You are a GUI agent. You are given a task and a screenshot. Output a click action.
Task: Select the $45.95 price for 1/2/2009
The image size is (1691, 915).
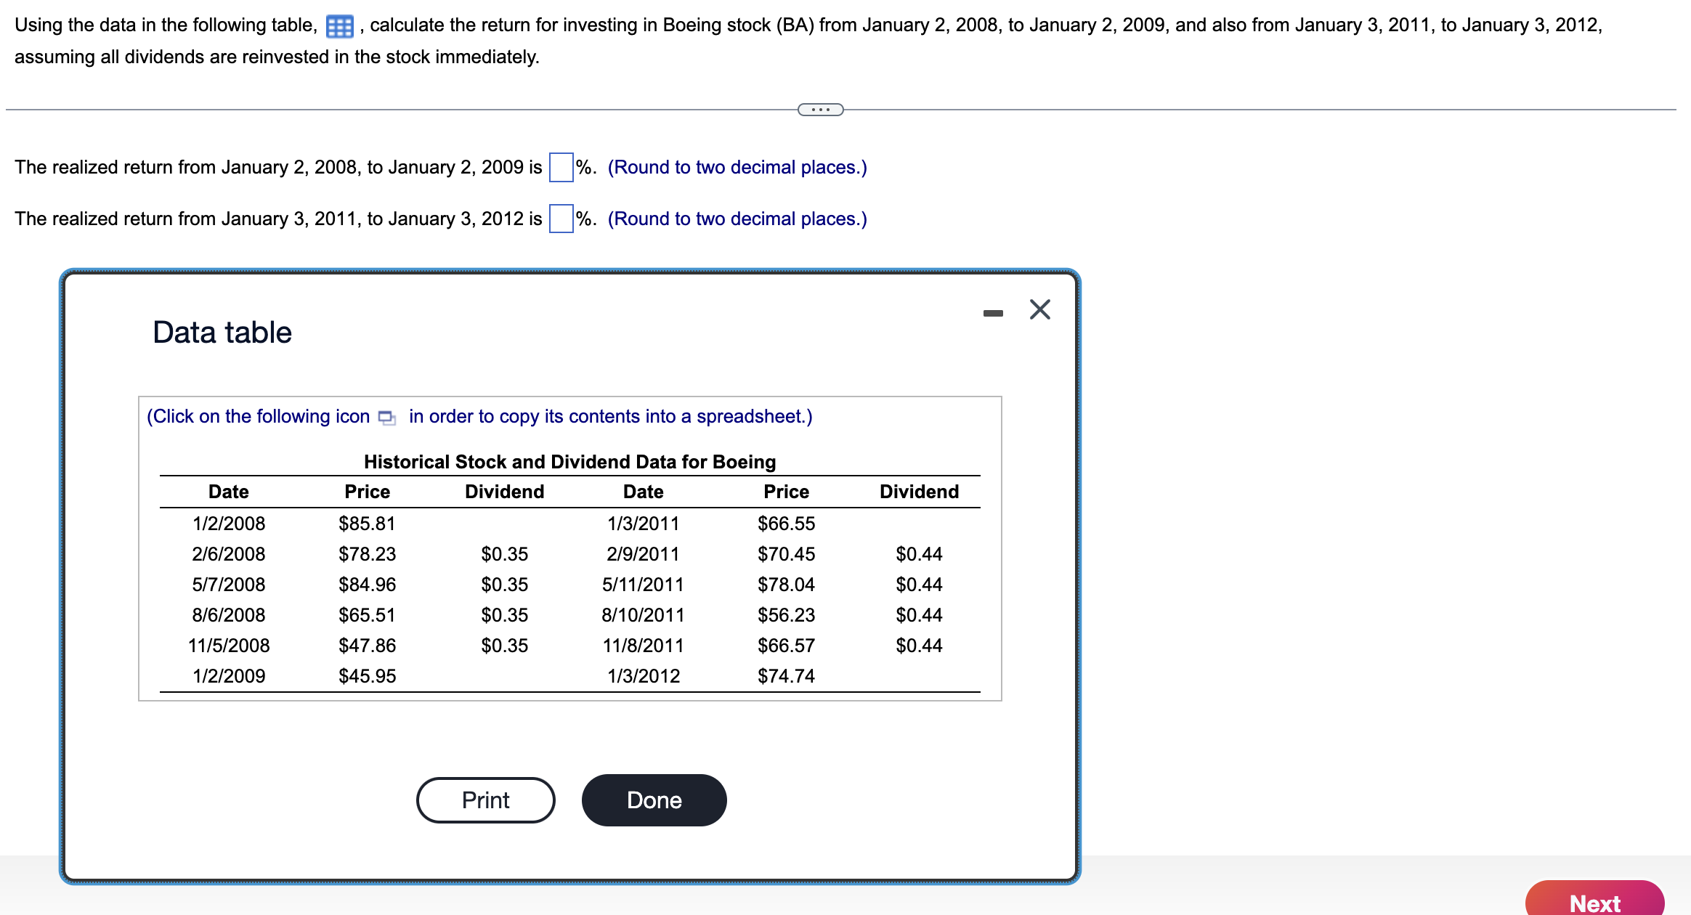pyautogui.click(x=366, y=676)
